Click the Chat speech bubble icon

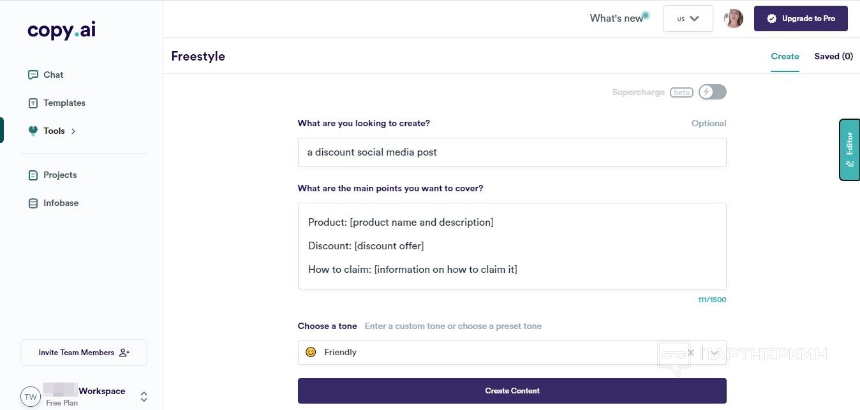point(33,75)
